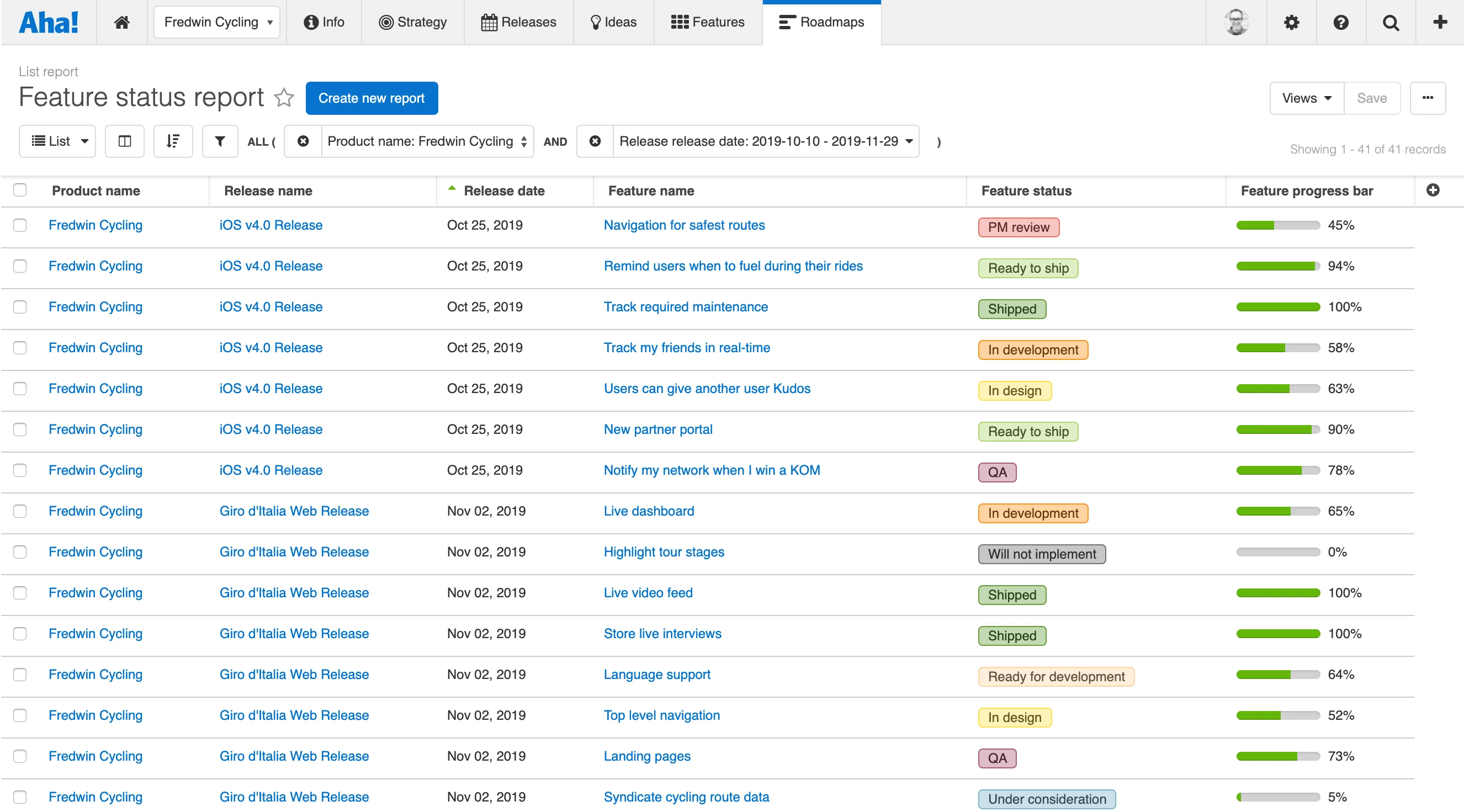This screenshot has width=1464, height=812.
Task: Star the Feature status report as favorite
Action: coord(284,98)
